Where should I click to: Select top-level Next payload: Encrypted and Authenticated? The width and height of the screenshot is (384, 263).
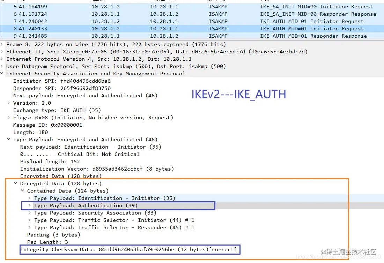click(85, 96)
